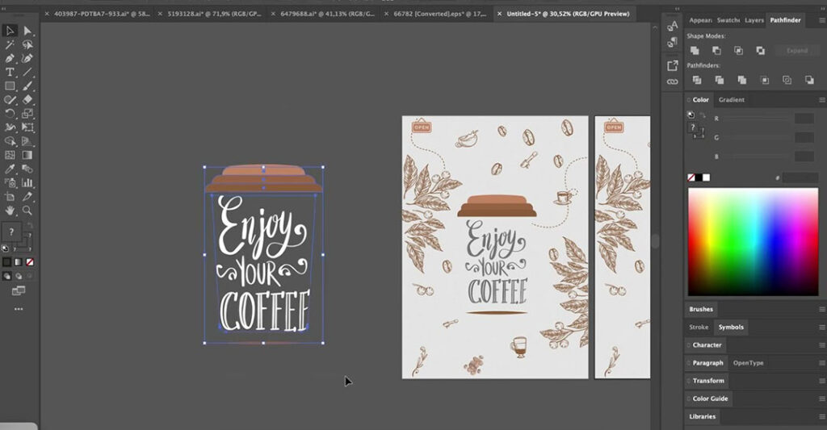Apply None fill button in toolbar
Screen dimensions: 827x430
click(30, 262)
